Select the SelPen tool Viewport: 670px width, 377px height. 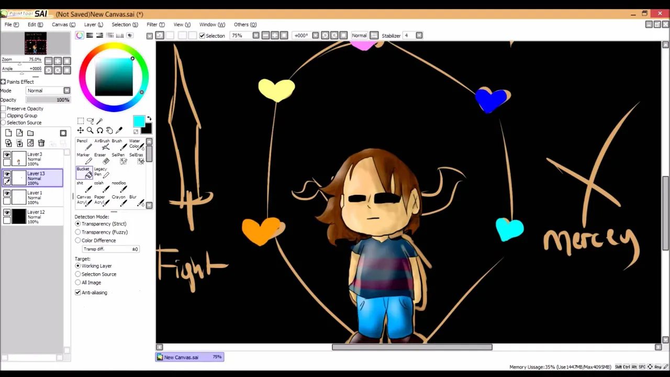(x=119, y=159)
